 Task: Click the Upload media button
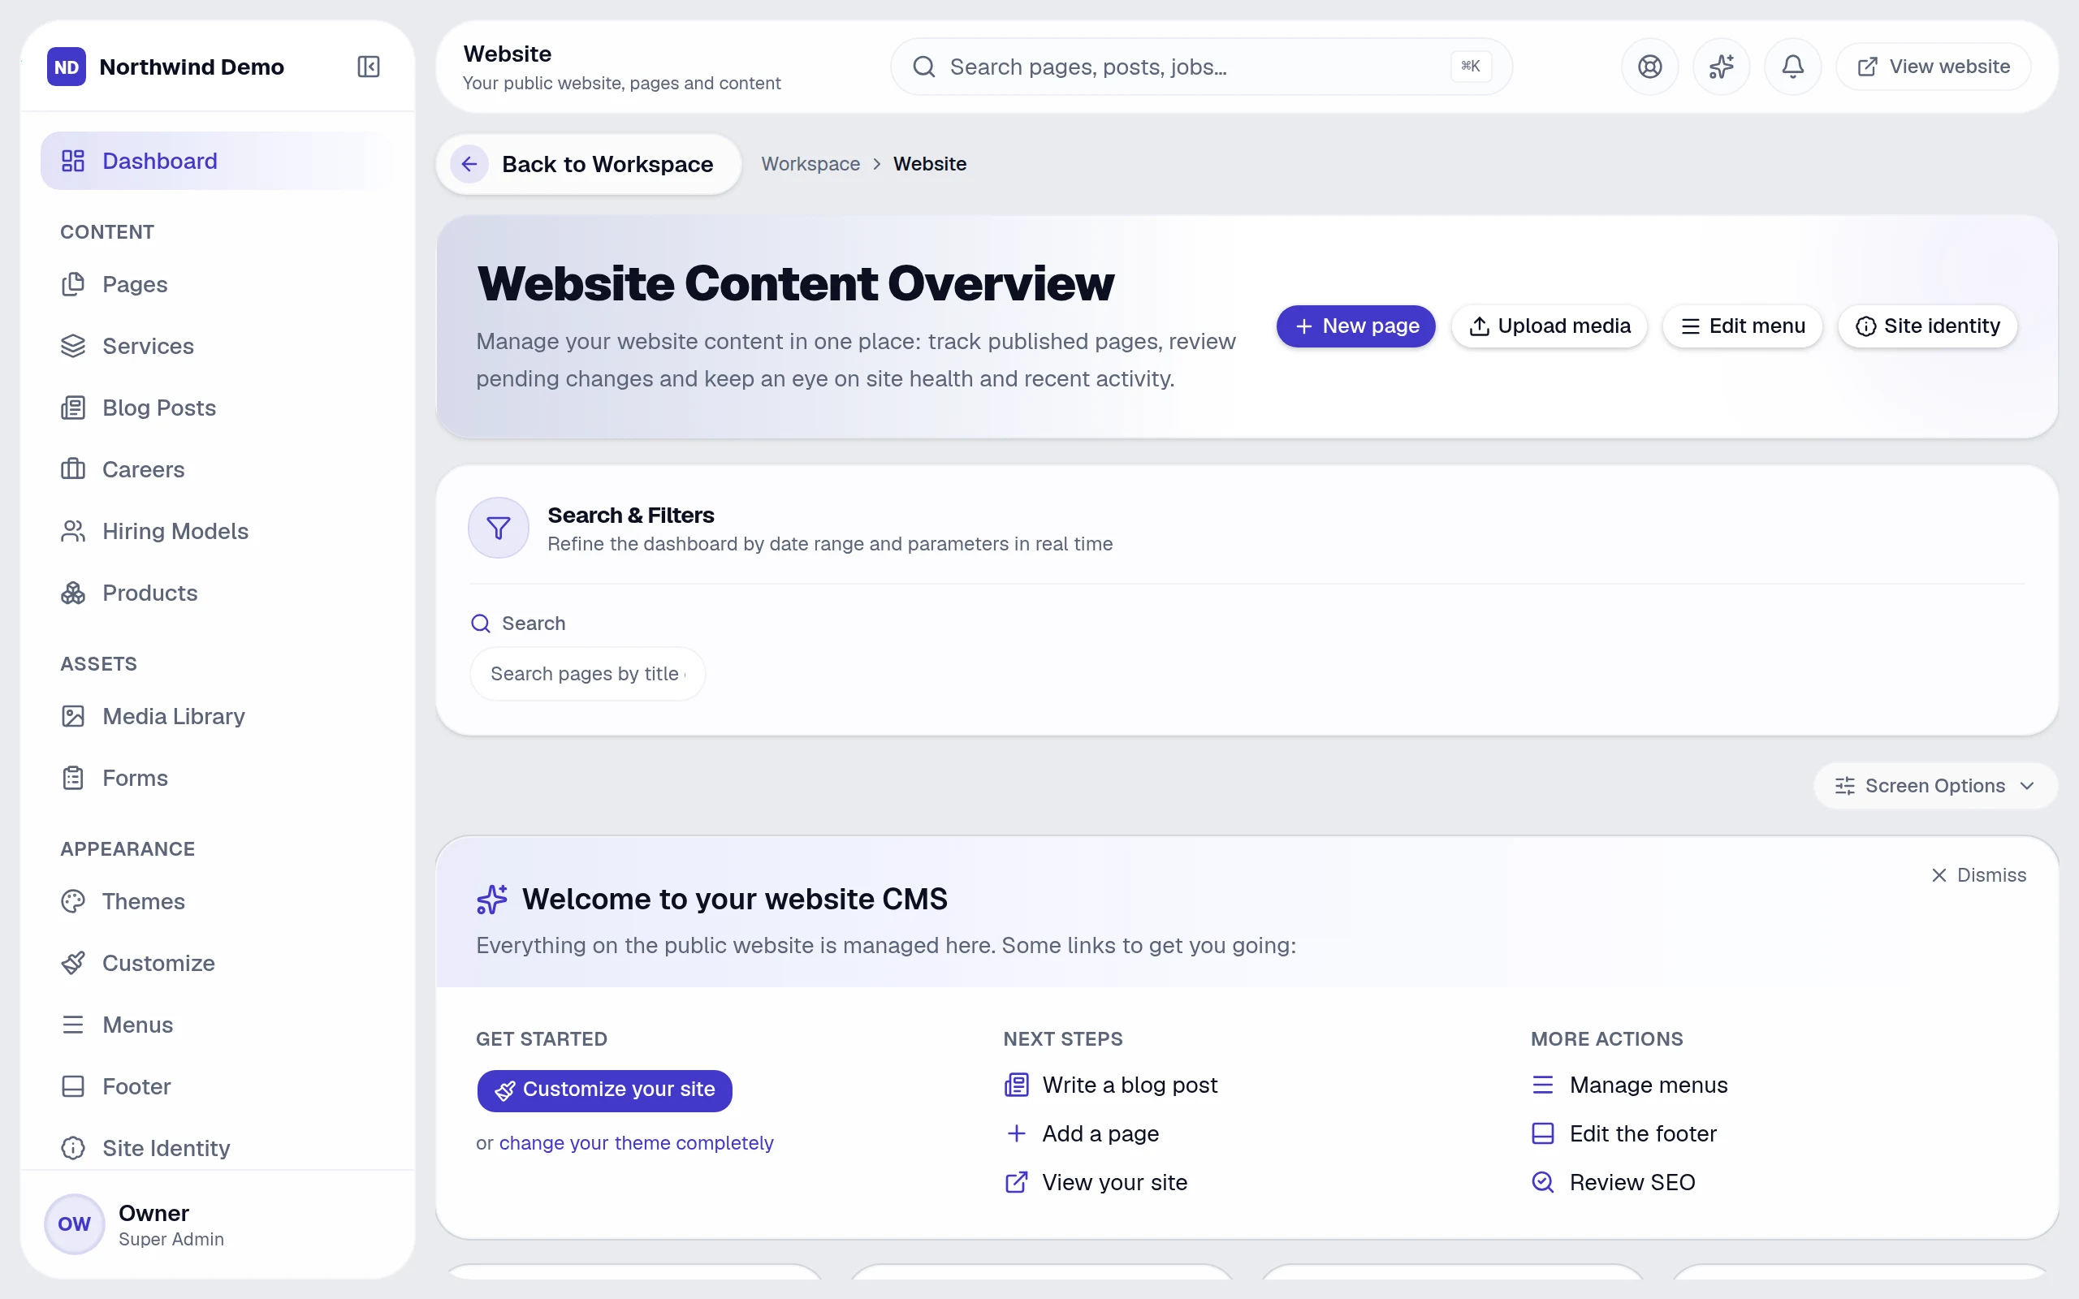(x=1549, y=326)
